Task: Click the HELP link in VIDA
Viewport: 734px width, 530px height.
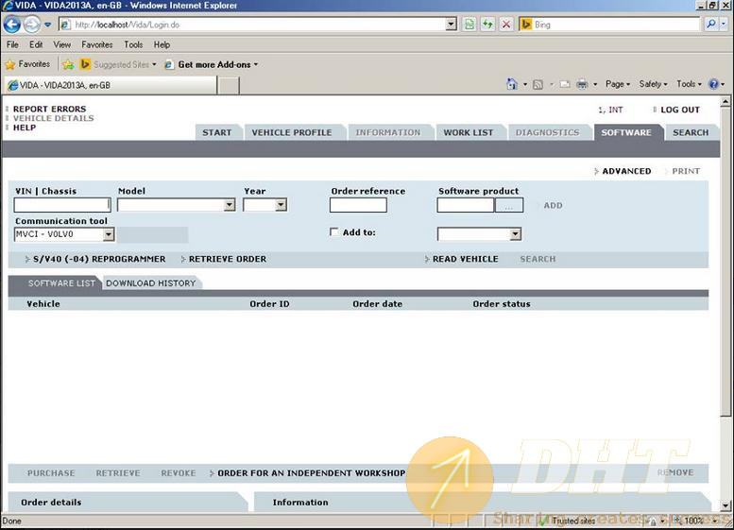Action: (25, 128)
